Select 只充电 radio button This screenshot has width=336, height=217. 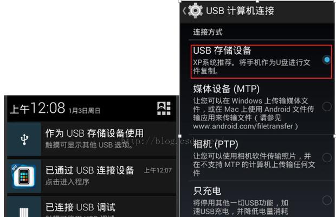[x=327, y=201]
